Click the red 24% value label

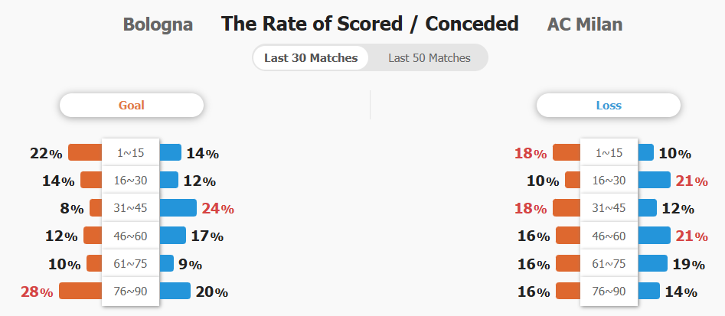tap(217, 209)
